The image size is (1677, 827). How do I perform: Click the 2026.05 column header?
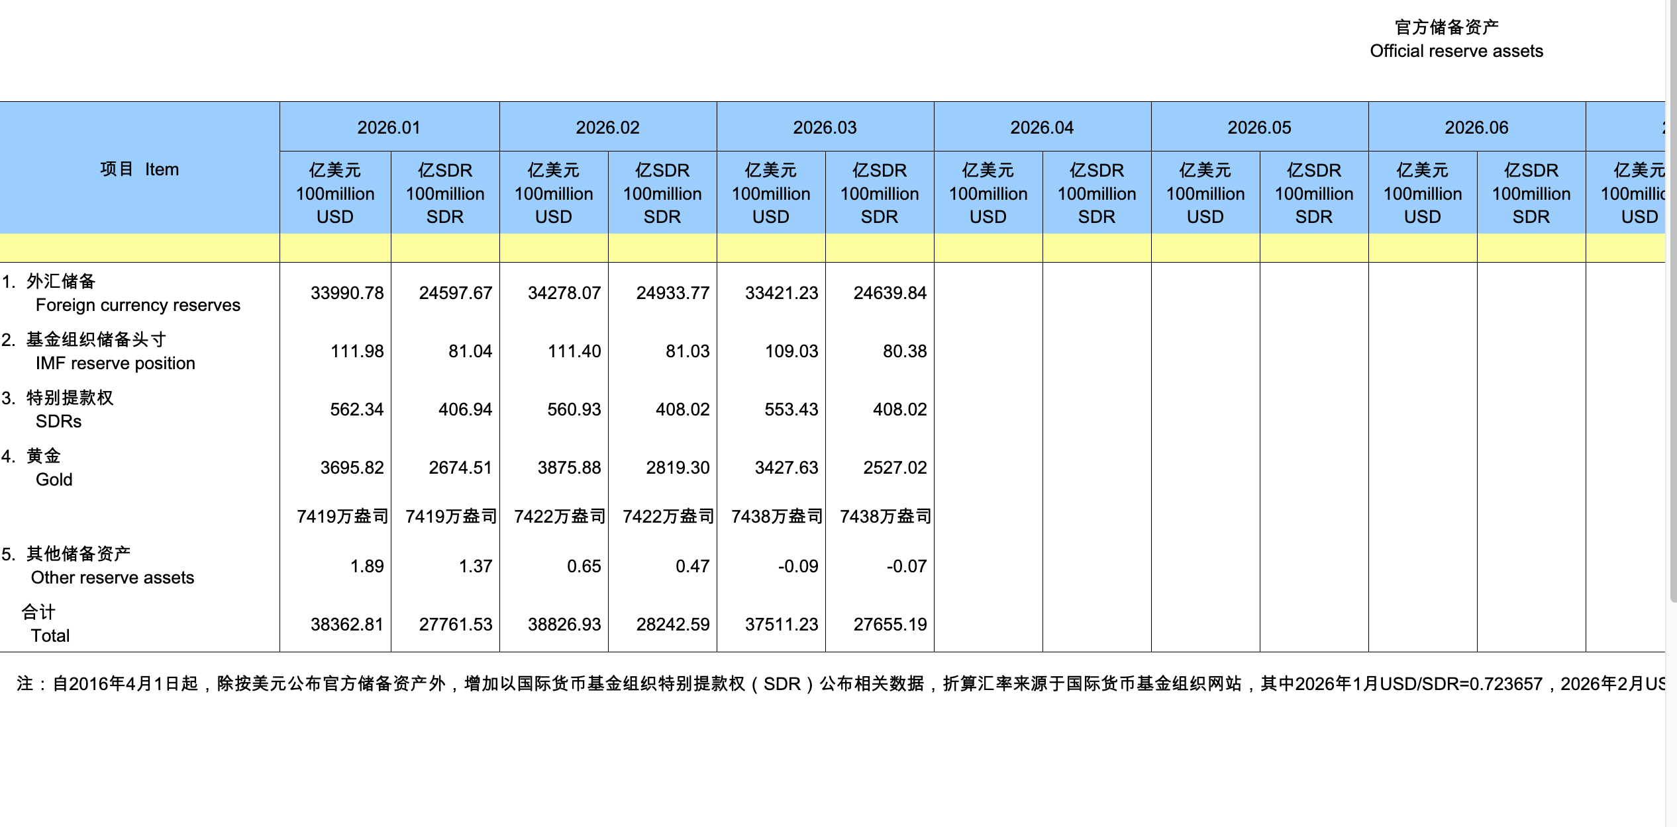click(x=1259, y=127)
